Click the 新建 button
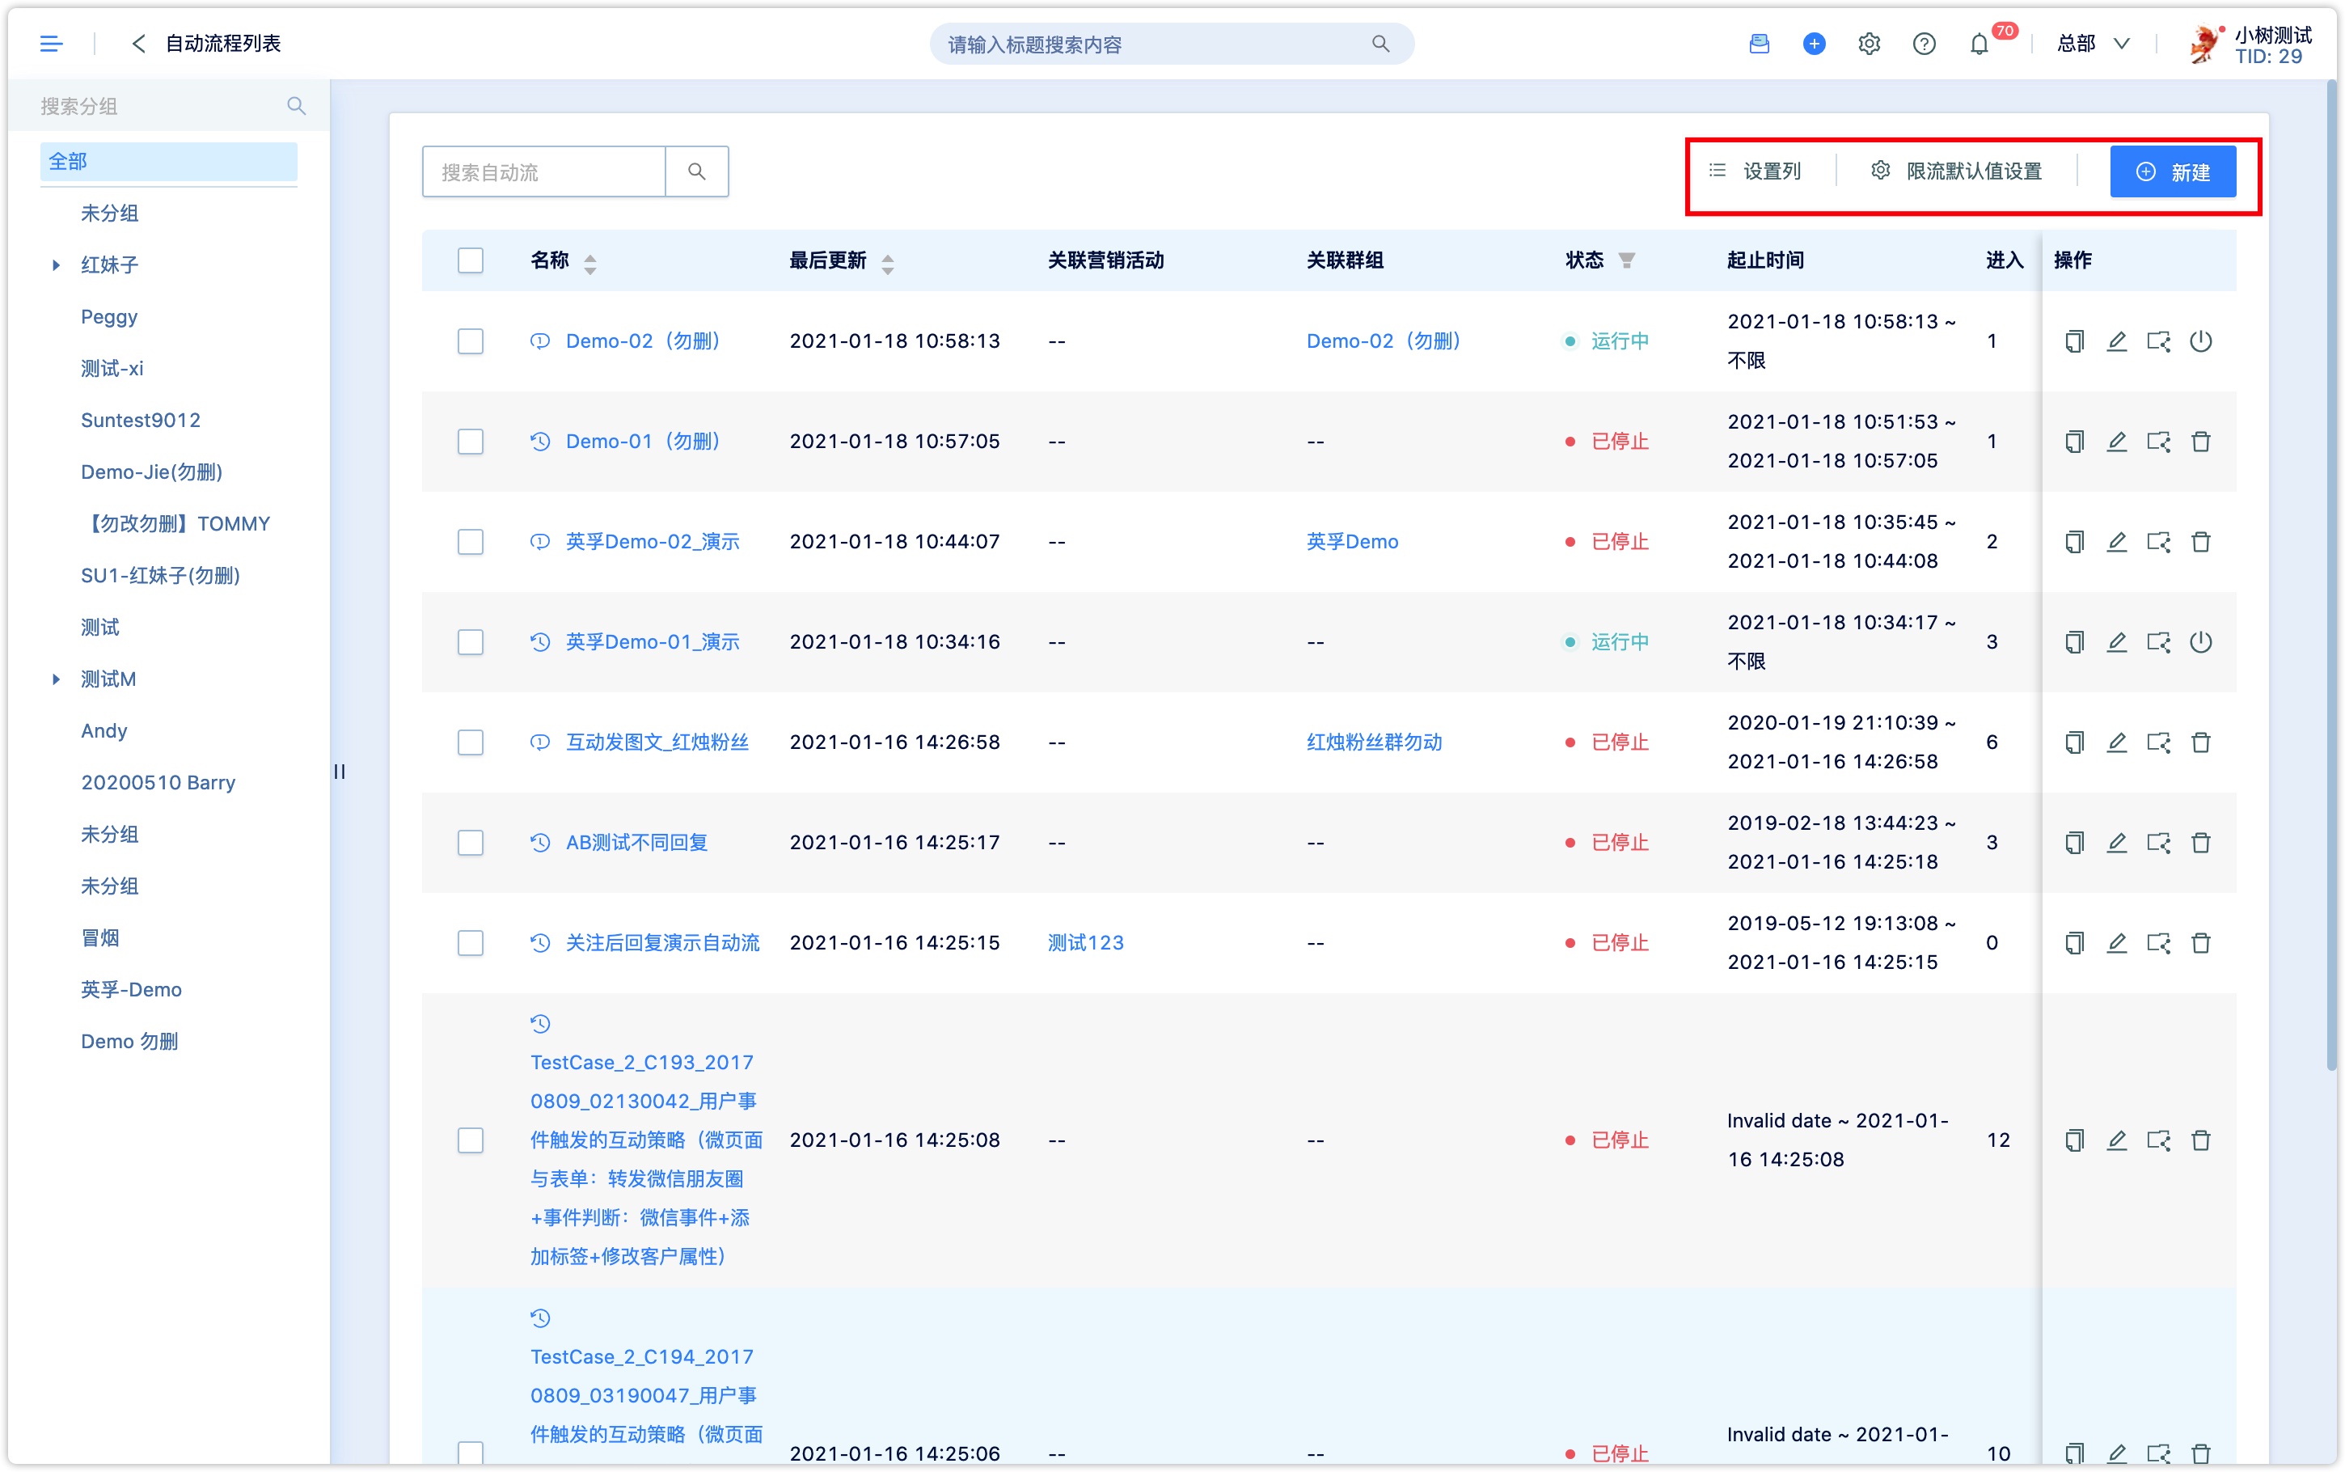The height and width of the screenshot is (1472, 2345). click(2172, 171)
